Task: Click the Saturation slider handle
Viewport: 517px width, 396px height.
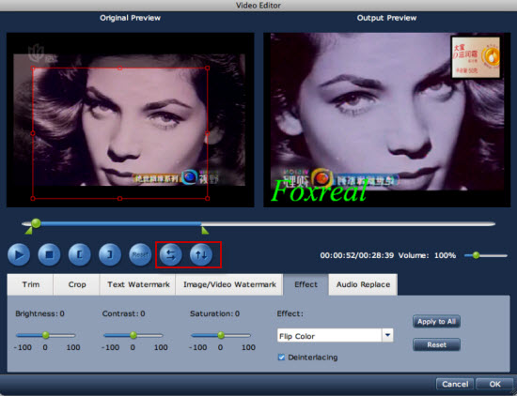Action: point(221,335)
